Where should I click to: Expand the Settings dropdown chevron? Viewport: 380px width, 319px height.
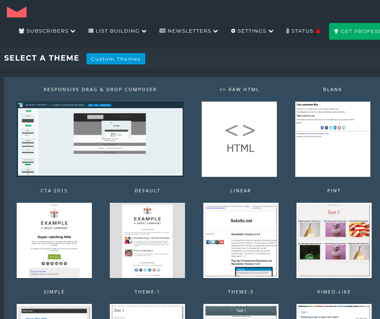271,31
